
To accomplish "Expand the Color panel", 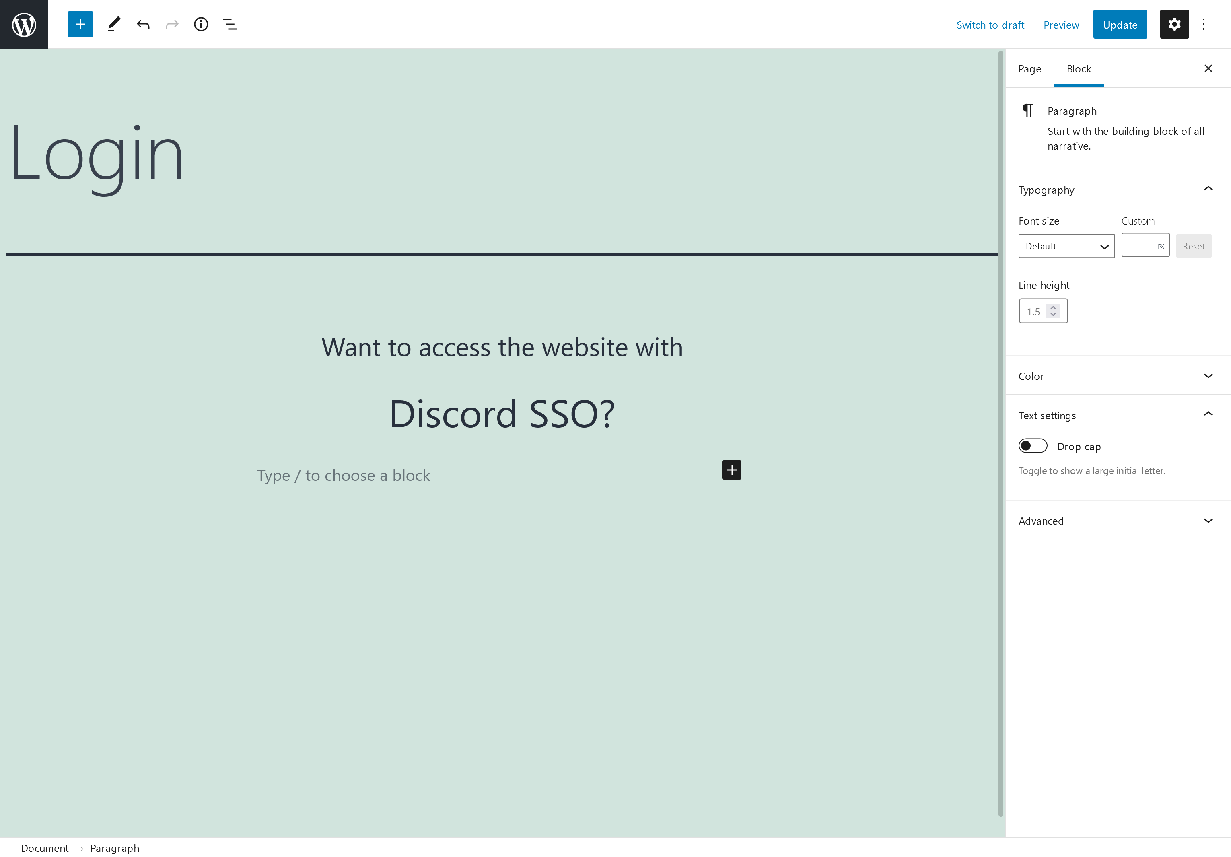I will click(1118, 375).
